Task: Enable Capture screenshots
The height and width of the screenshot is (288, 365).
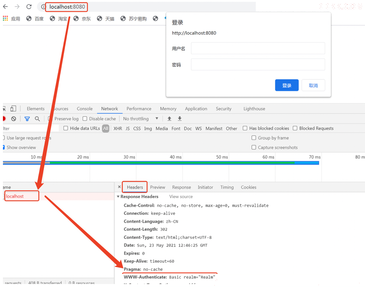Action: click(x=254, y=147)
